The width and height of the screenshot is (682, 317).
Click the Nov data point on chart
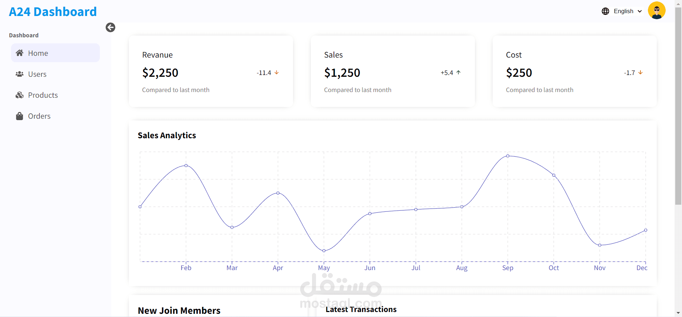click(x=600, y=245)
